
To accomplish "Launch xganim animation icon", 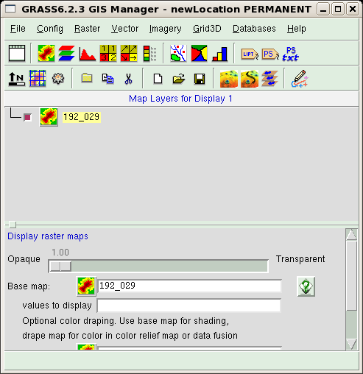I will 270,79.
